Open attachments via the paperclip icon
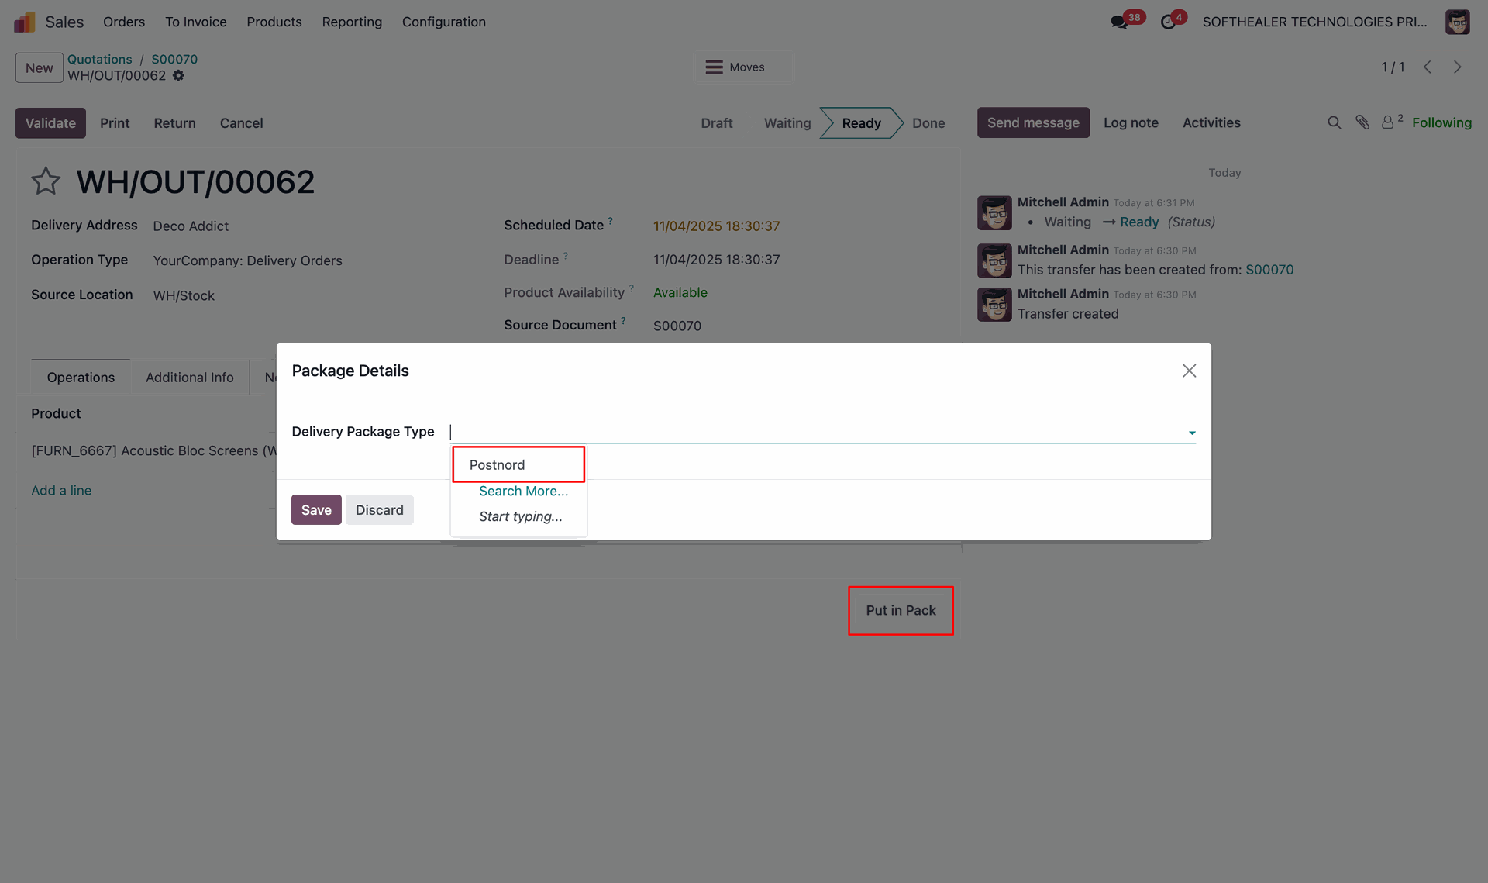The image size is (1488, 883). pos(1362,122)
